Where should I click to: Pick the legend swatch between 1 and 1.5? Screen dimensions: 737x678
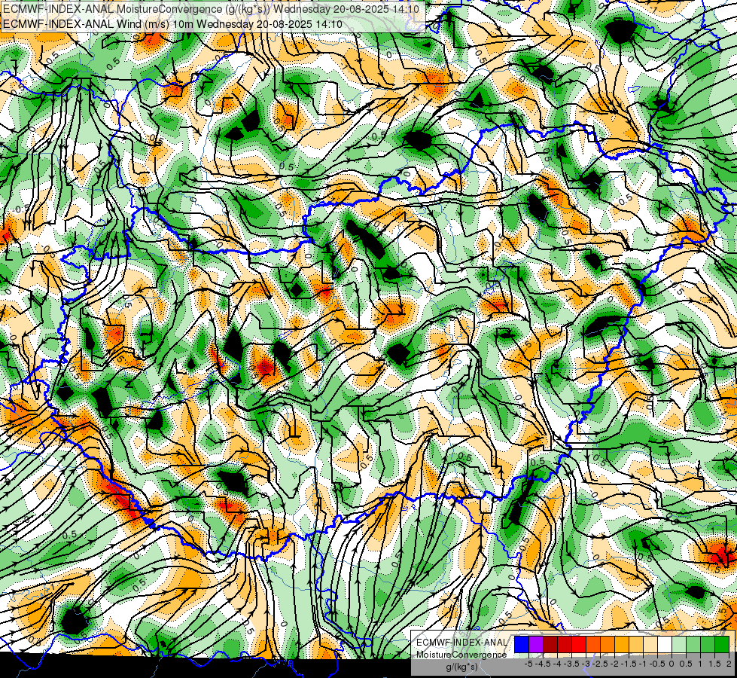[x=708, y=645]
